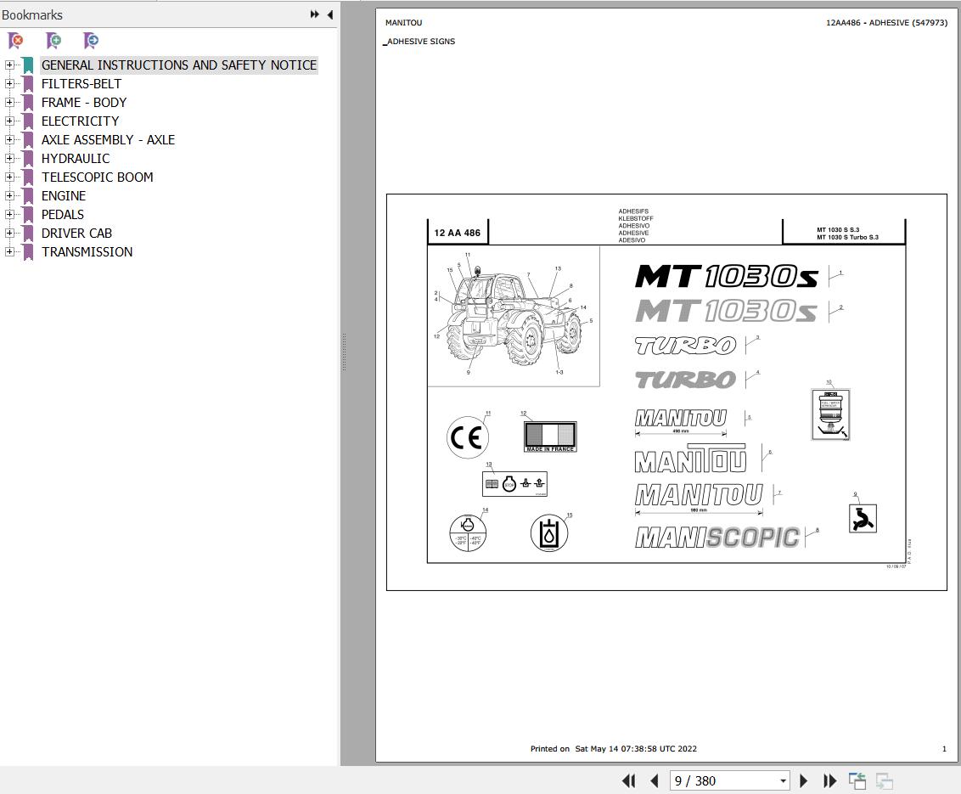This screenshot has height=794, width=961.
Task: Click the purple bookmark icon beside FILTERS-BELT
Action: pyautogui.click(x=27, y=83)
